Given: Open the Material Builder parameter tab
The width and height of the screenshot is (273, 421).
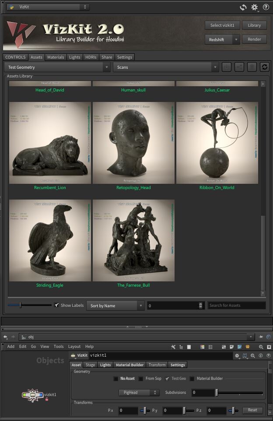Looking at the screenshot, I should tap(129, 365).
